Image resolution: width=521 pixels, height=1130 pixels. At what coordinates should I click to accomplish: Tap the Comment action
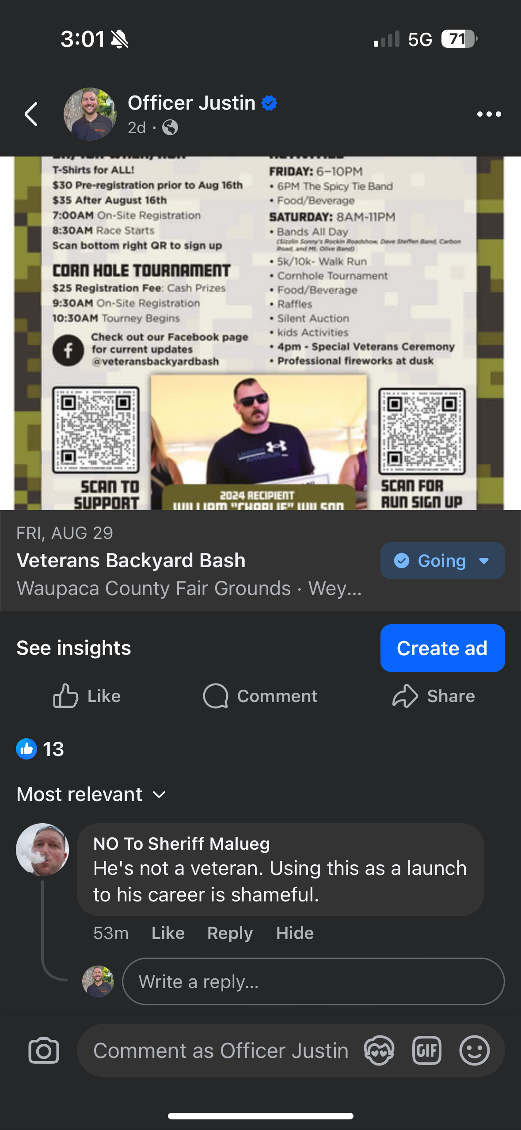point(260,696)
